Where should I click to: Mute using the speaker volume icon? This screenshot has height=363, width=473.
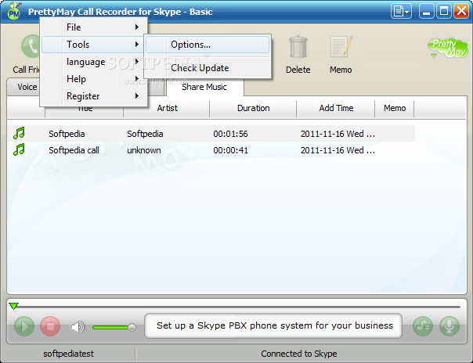pyautogui.click(x=78, y=327)
